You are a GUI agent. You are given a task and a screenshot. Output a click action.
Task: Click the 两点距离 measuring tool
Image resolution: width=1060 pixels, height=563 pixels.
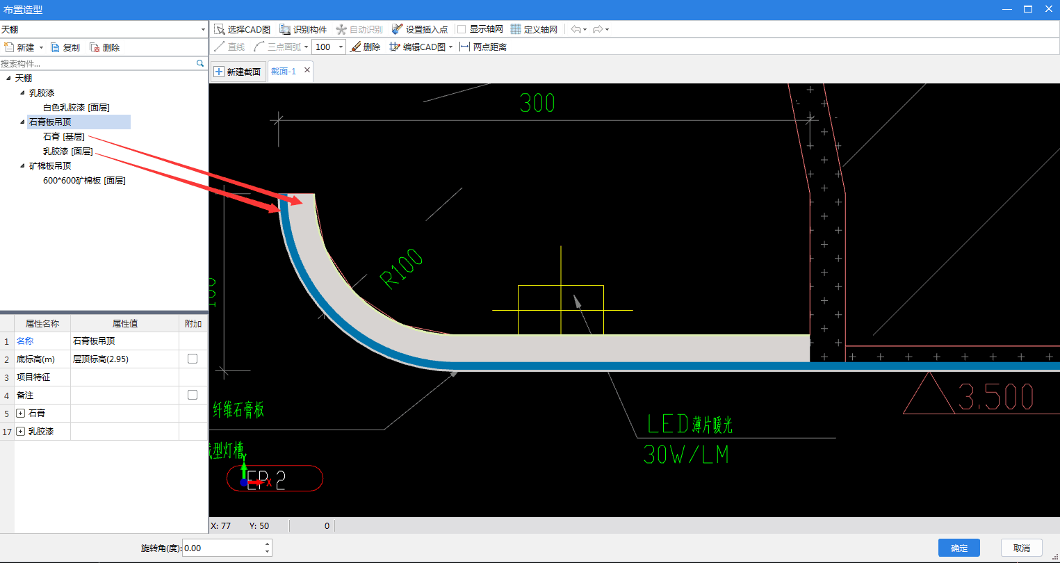coord(483,47)
